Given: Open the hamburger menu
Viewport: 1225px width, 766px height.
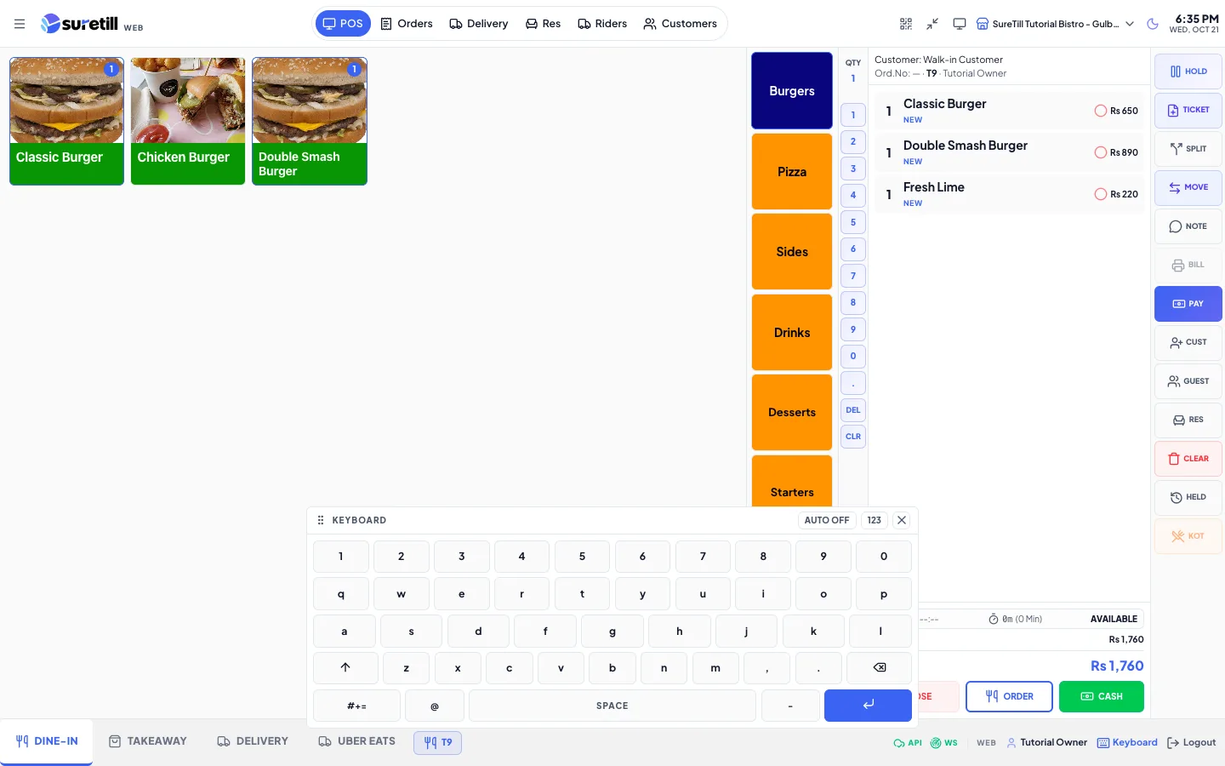Looking at the screenshot, I should 20,24.
